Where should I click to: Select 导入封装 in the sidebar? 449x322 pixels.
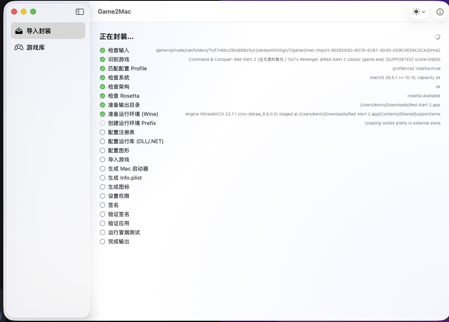(x=48, y=31)
